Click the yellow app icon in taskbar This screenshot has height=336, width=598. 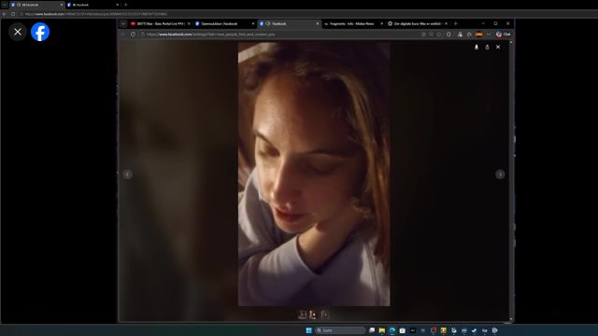tap(443, 330)
